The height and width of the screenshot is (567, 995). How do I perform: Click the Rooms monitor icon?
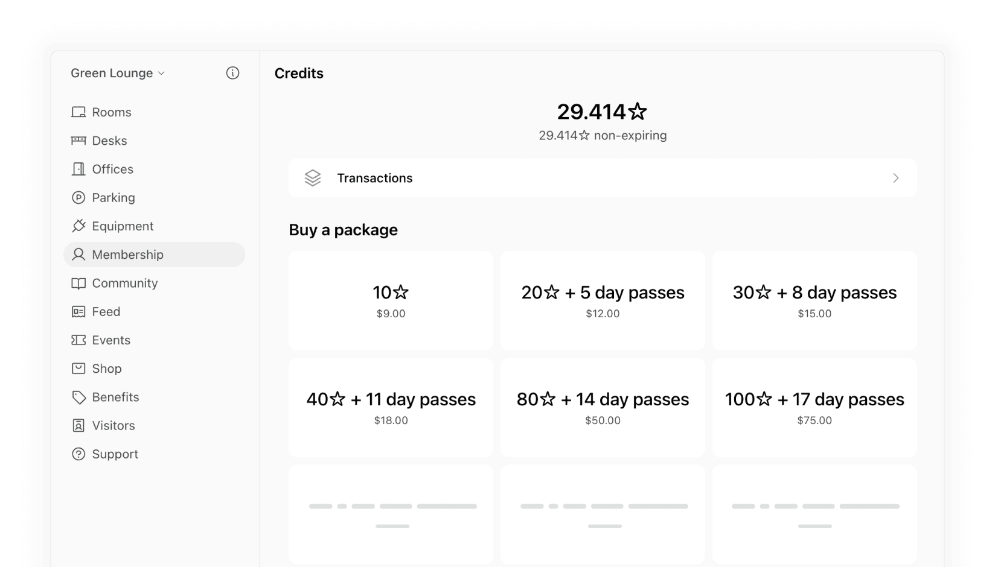click(78, 112)
